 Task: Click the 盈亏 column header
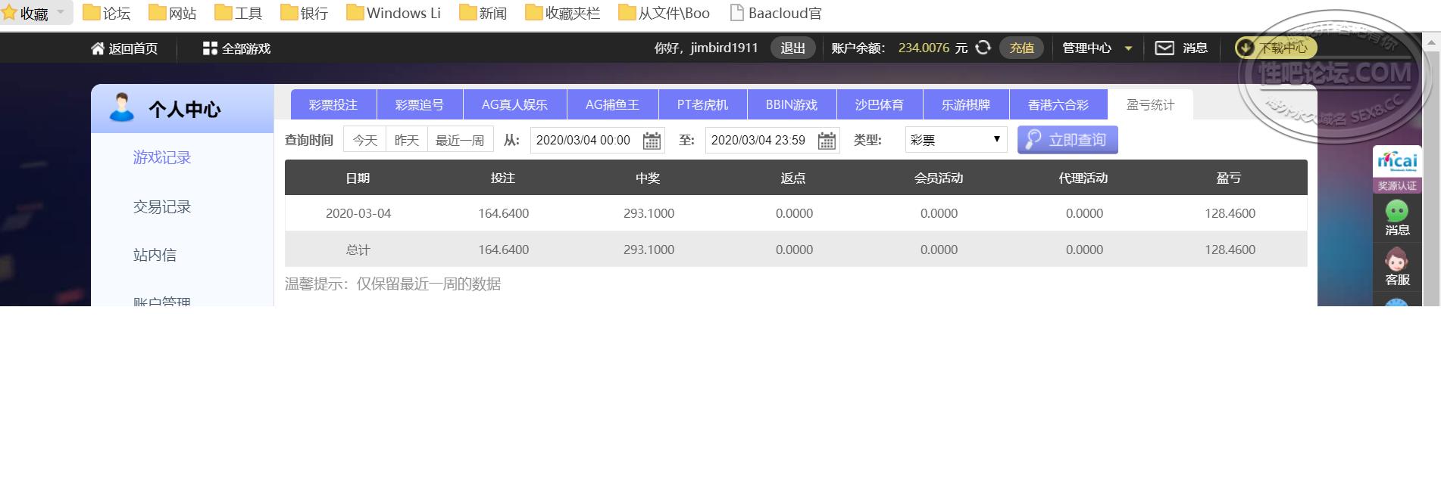pyautogui.click(x=1229, y=178)
